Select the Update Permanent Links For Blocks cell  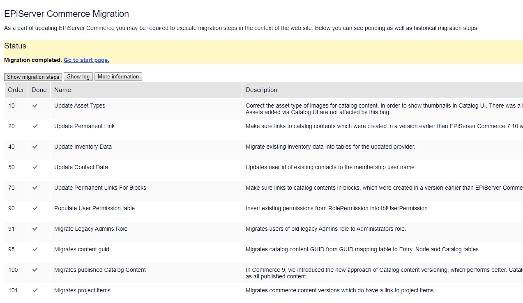pos(146,191)
